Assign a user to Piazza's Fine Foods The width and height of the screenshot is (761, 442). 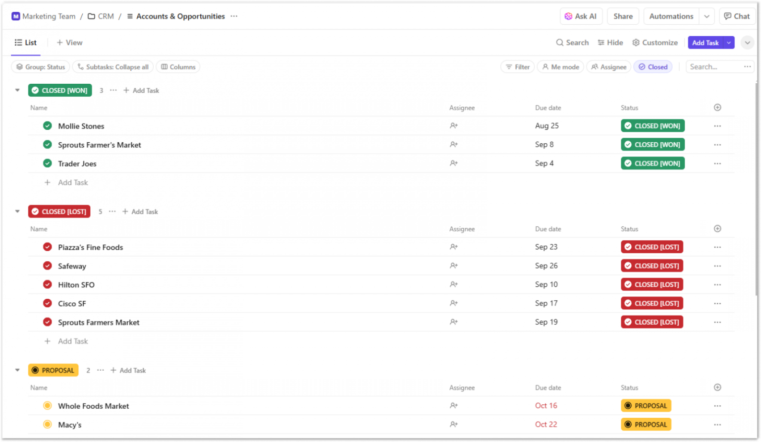[453, 247]
